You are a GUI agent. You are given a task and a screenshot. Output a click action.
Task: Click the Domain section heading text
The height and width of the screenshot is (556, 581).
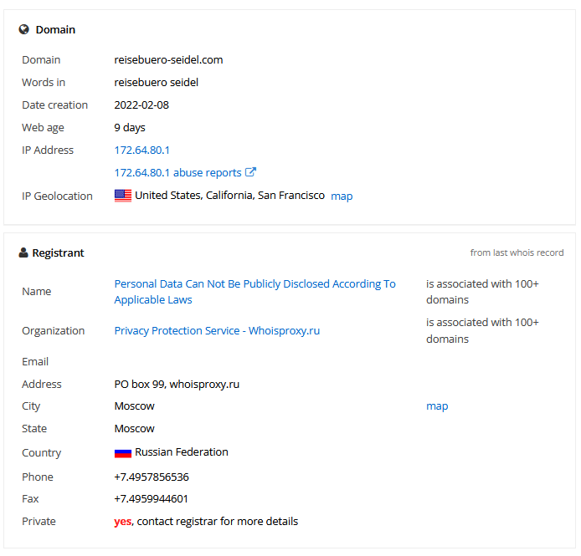55,29
